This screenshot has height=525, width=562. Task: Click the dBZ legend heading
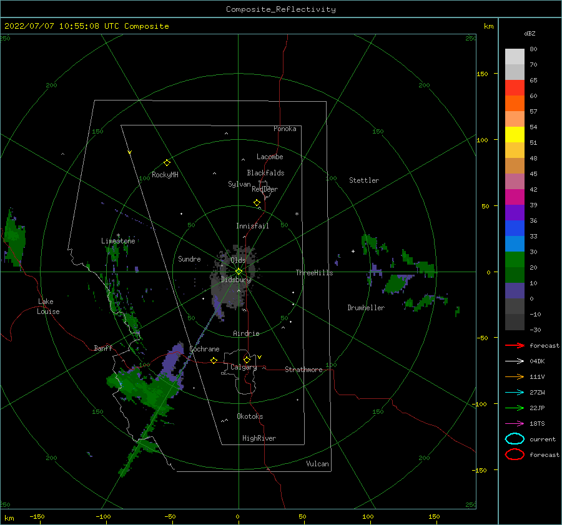pos(530,33)
